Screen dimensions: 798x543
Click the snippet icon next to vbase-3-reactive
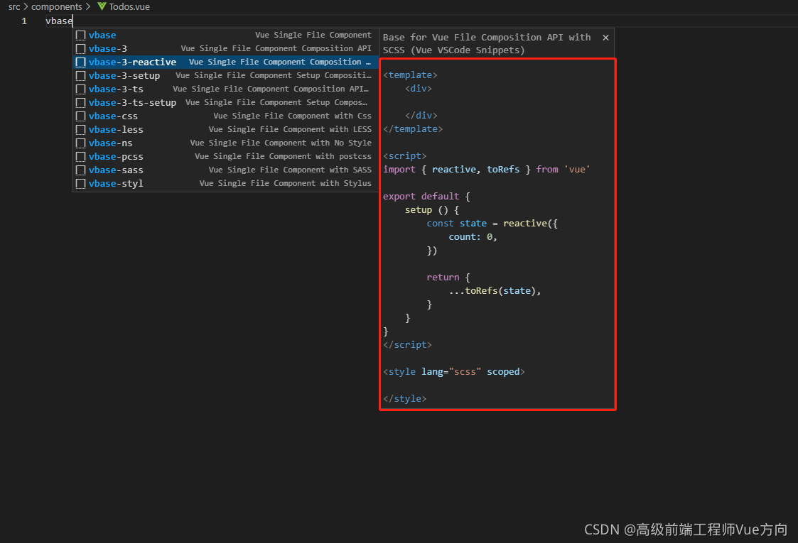(x=80, y=62)
